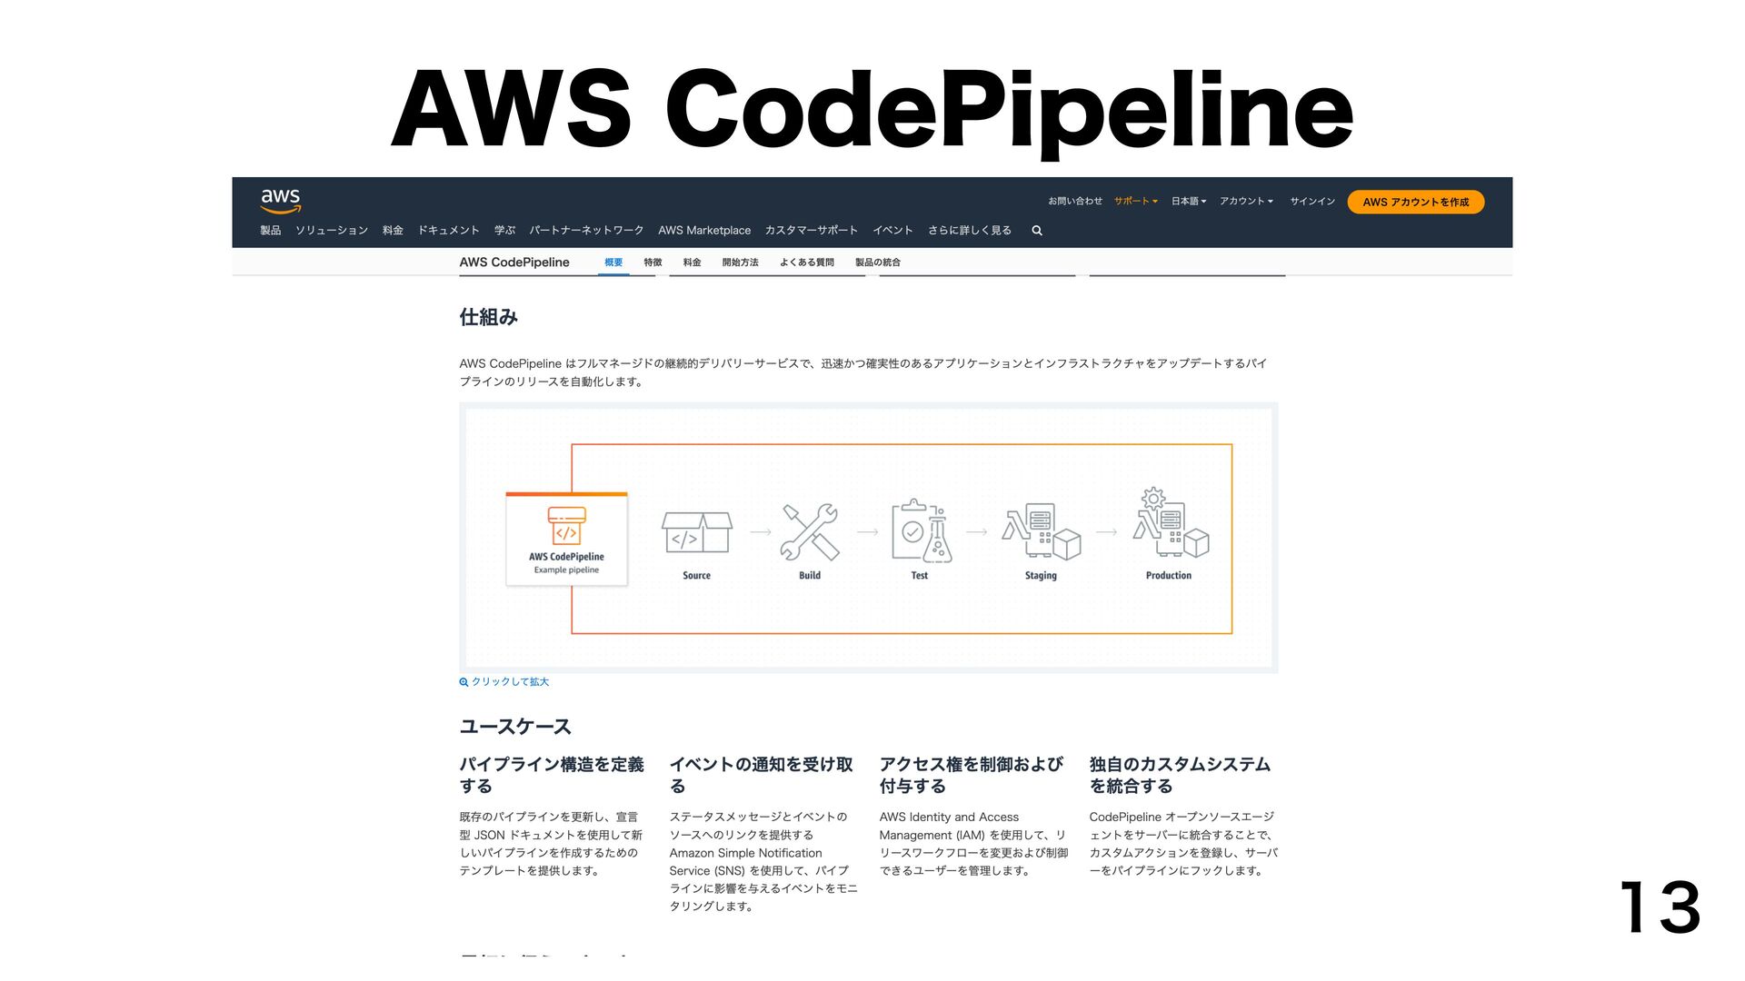
Task: Open the パートナーネットワーク menu
Action: click(x=586, y=231)
